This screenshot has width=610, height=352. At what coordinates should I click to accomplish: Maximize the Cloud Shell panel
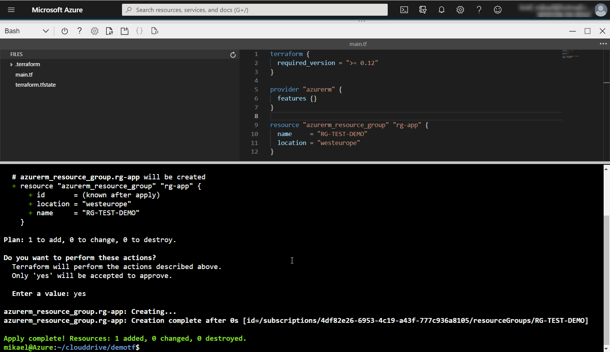(x=588, y=31)
